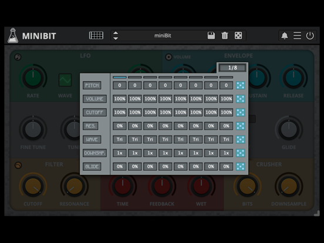Randomize the Glide row with dice
This screenshot has width=324, height=243.
pos(241,167)
